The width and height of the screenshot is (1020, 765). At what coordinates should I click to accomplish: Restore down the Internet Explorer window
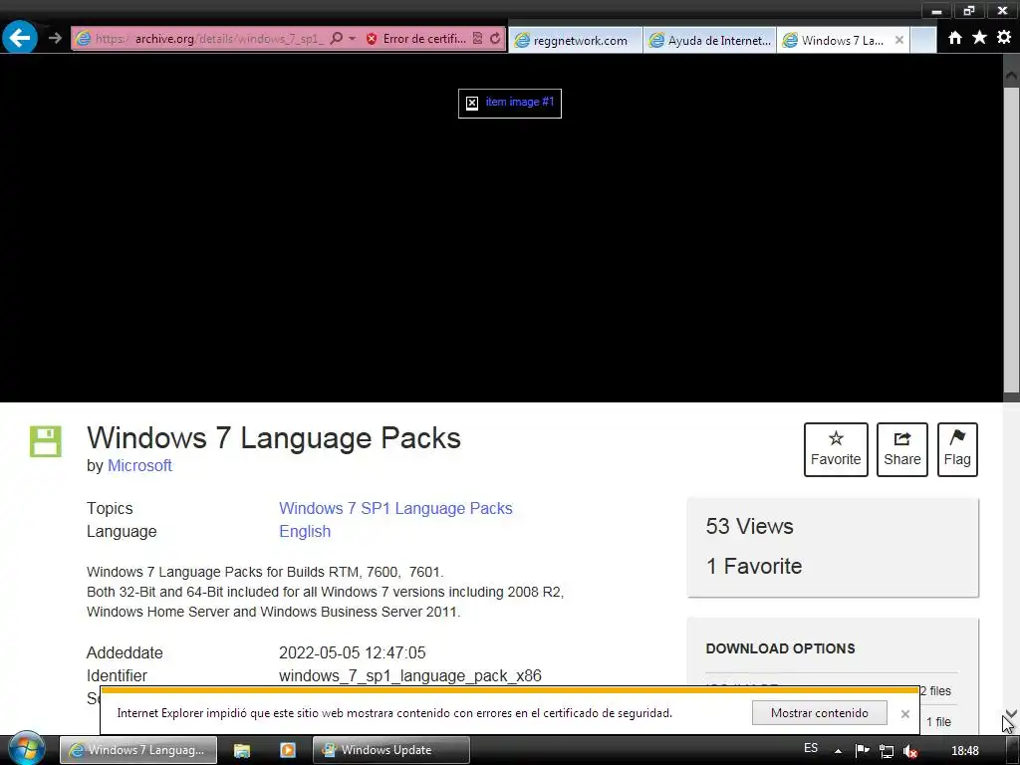click(969, 10)
